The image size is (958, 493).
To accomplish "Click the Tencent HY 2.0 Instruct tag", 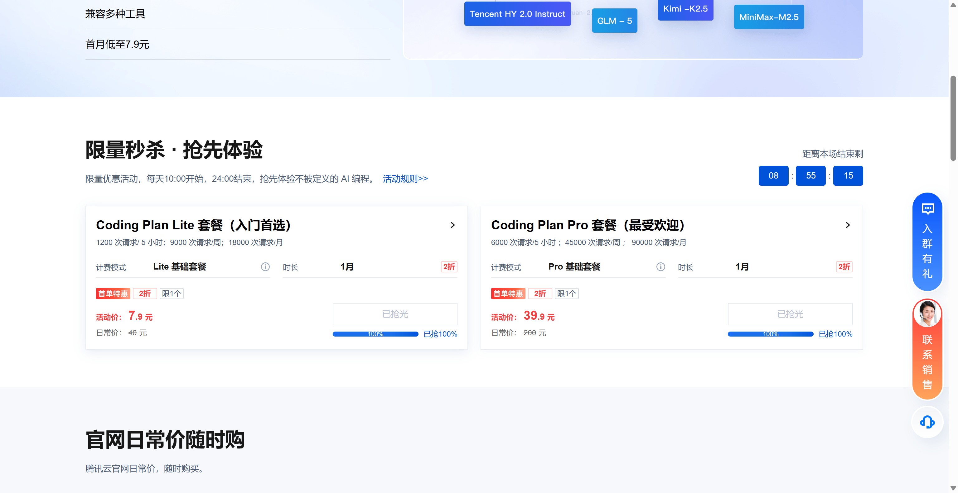I will (517, 14).
